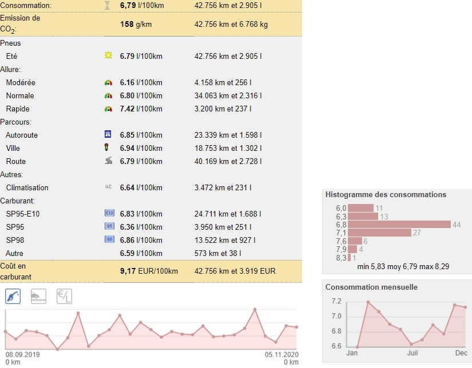The image size is (472, 368).
Task: Click the SP95 fuel badge icon
Action: [110, 226]
